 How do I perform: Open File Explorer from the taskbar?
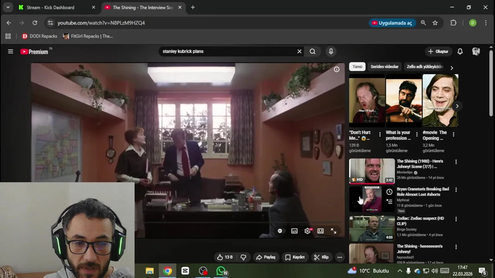150,271
